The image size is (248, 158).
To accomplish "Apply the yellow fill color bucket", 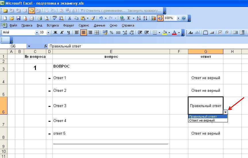I will (164, 33).
